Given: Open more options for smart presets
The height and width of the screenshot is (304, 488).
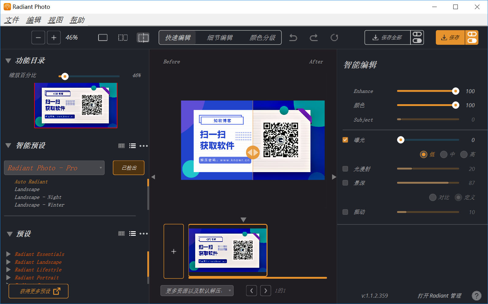Looking at the screenshot, I should click(x=144, y=146).
